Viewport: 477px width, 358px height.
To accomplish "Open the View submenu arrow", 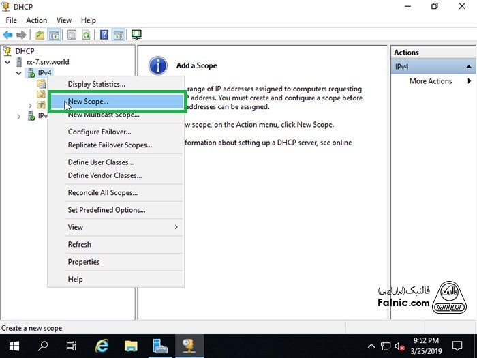I will click(x=176, y=227).
